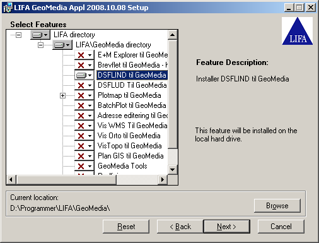Screen dimensions: 319x243
Task: Click feature list scroll up arrow
Action: point(173,35)
